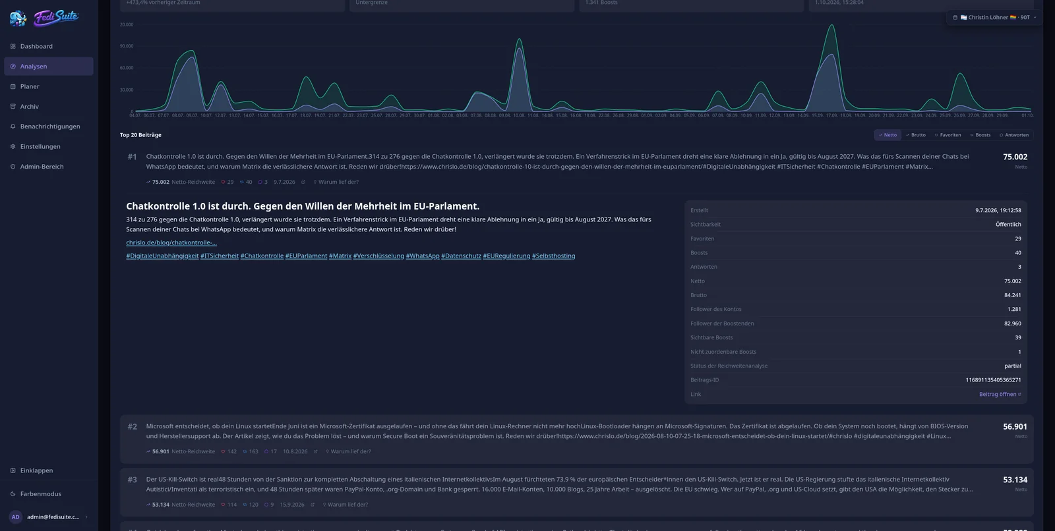
Task: Select Analysen in the sidebar
Action: coord(48,67)
